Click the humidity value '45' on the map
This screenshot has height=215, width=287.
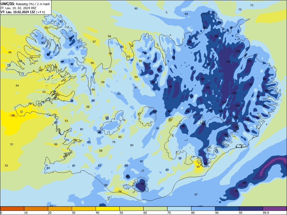pyautogui.click(x=198, y=167)
